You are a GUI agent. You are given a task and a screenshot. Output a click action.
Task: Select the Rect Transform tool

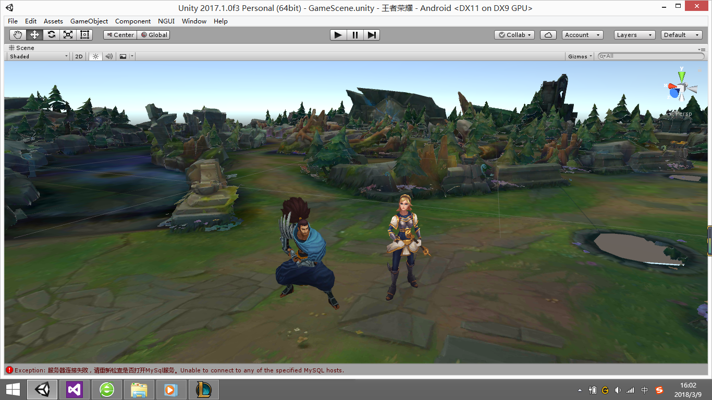tap(84, 35)
